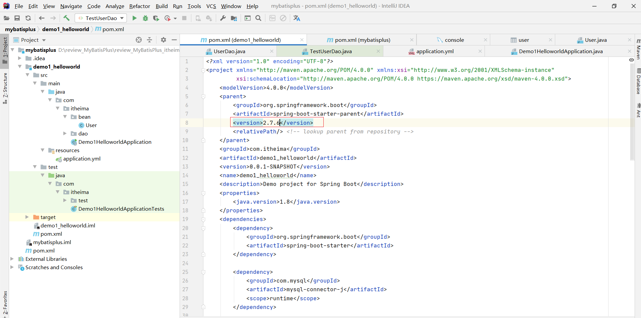
Task: Click the Back navigation arrow
Action: tap(42, 18)
